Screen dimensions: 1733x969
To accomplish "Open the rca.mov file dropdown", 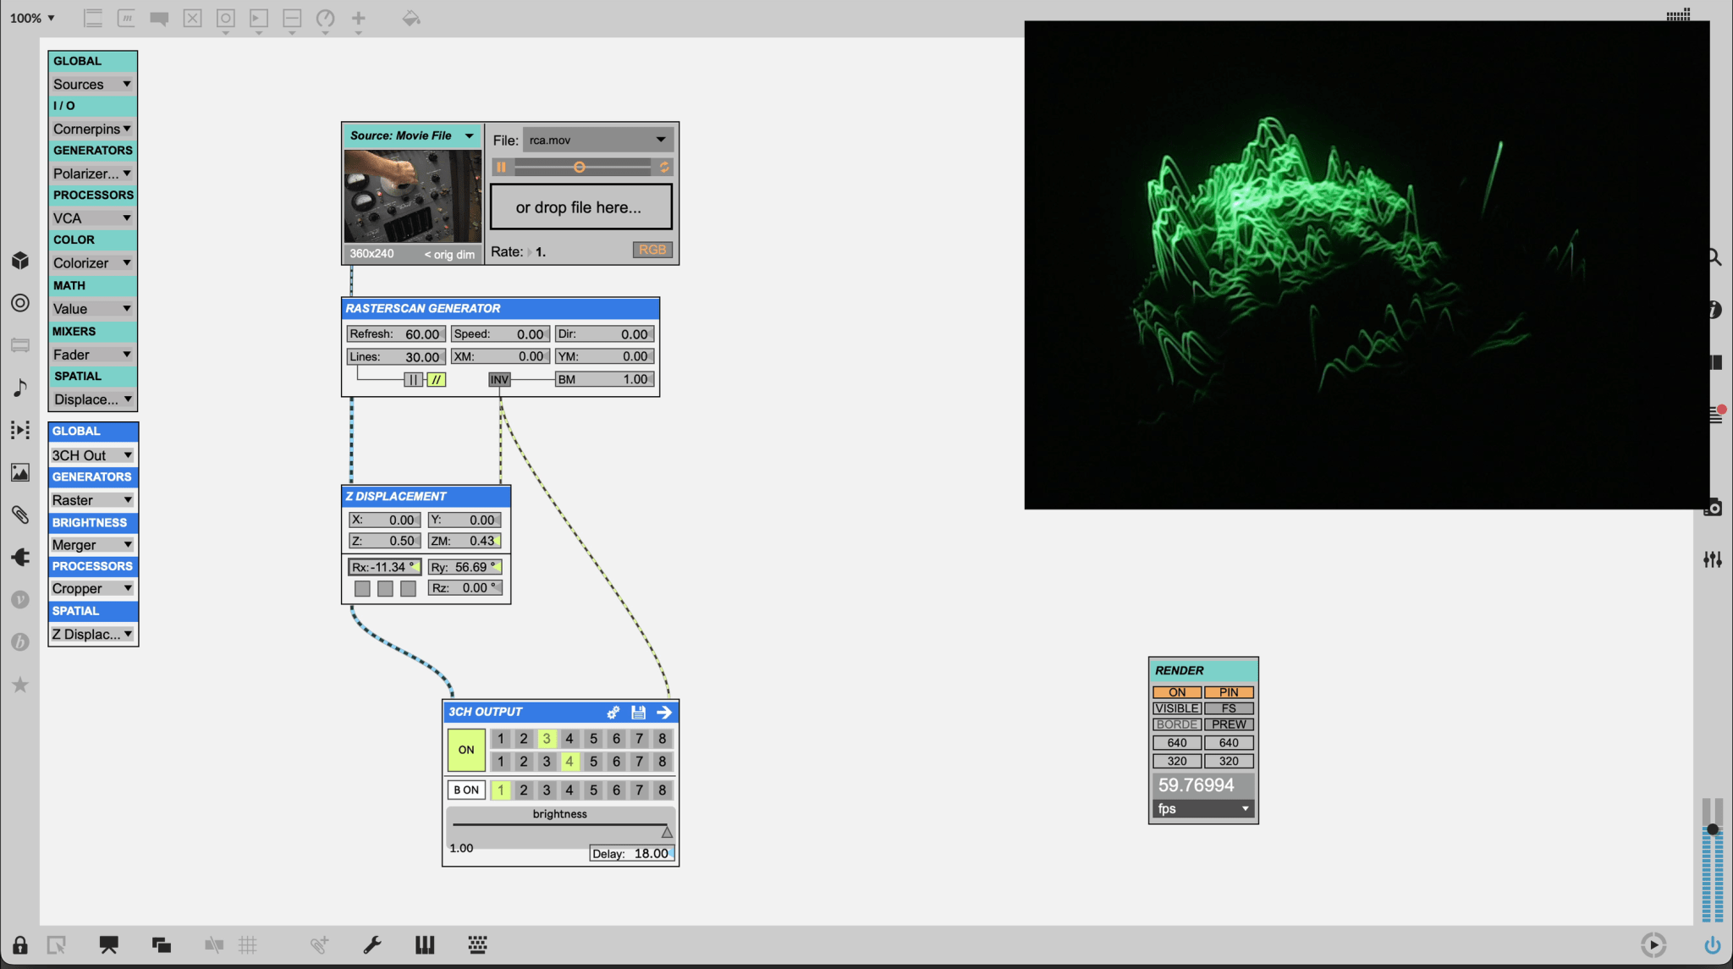I will click(597, 140).
